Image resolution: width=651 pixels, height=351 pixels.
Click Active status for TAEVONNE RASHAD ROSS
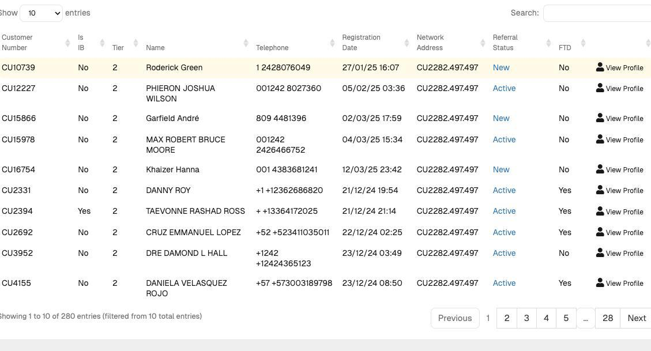point(504,211)
